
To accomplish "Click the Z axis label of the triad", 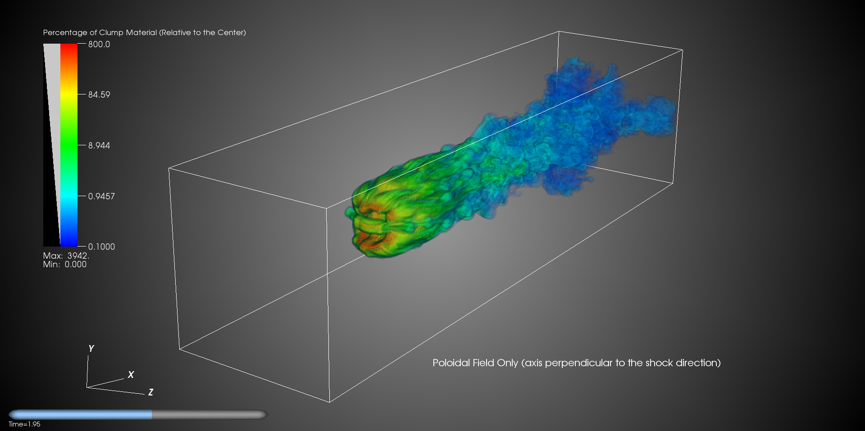I will click(150, 392).
